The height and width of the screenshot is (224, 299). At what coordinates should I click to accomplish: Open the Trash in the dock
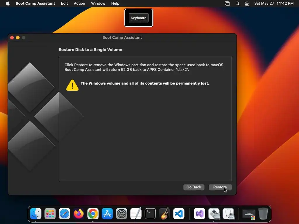(x=263, y=213)
